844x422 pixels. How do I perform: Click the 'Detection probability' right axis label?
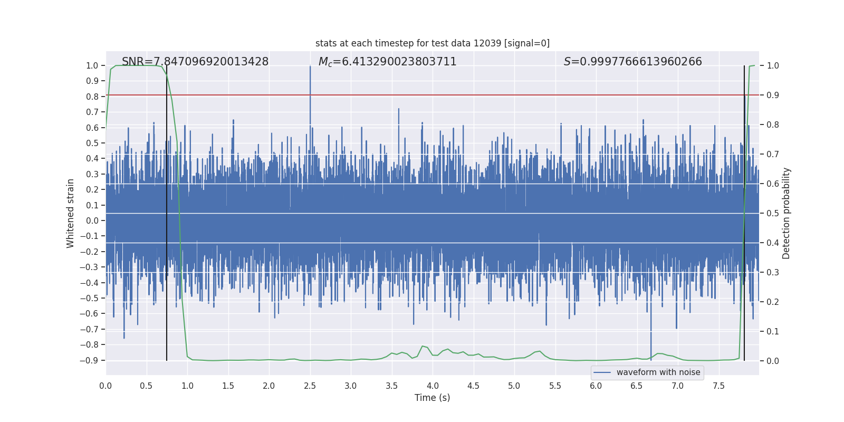pos(786,213)
